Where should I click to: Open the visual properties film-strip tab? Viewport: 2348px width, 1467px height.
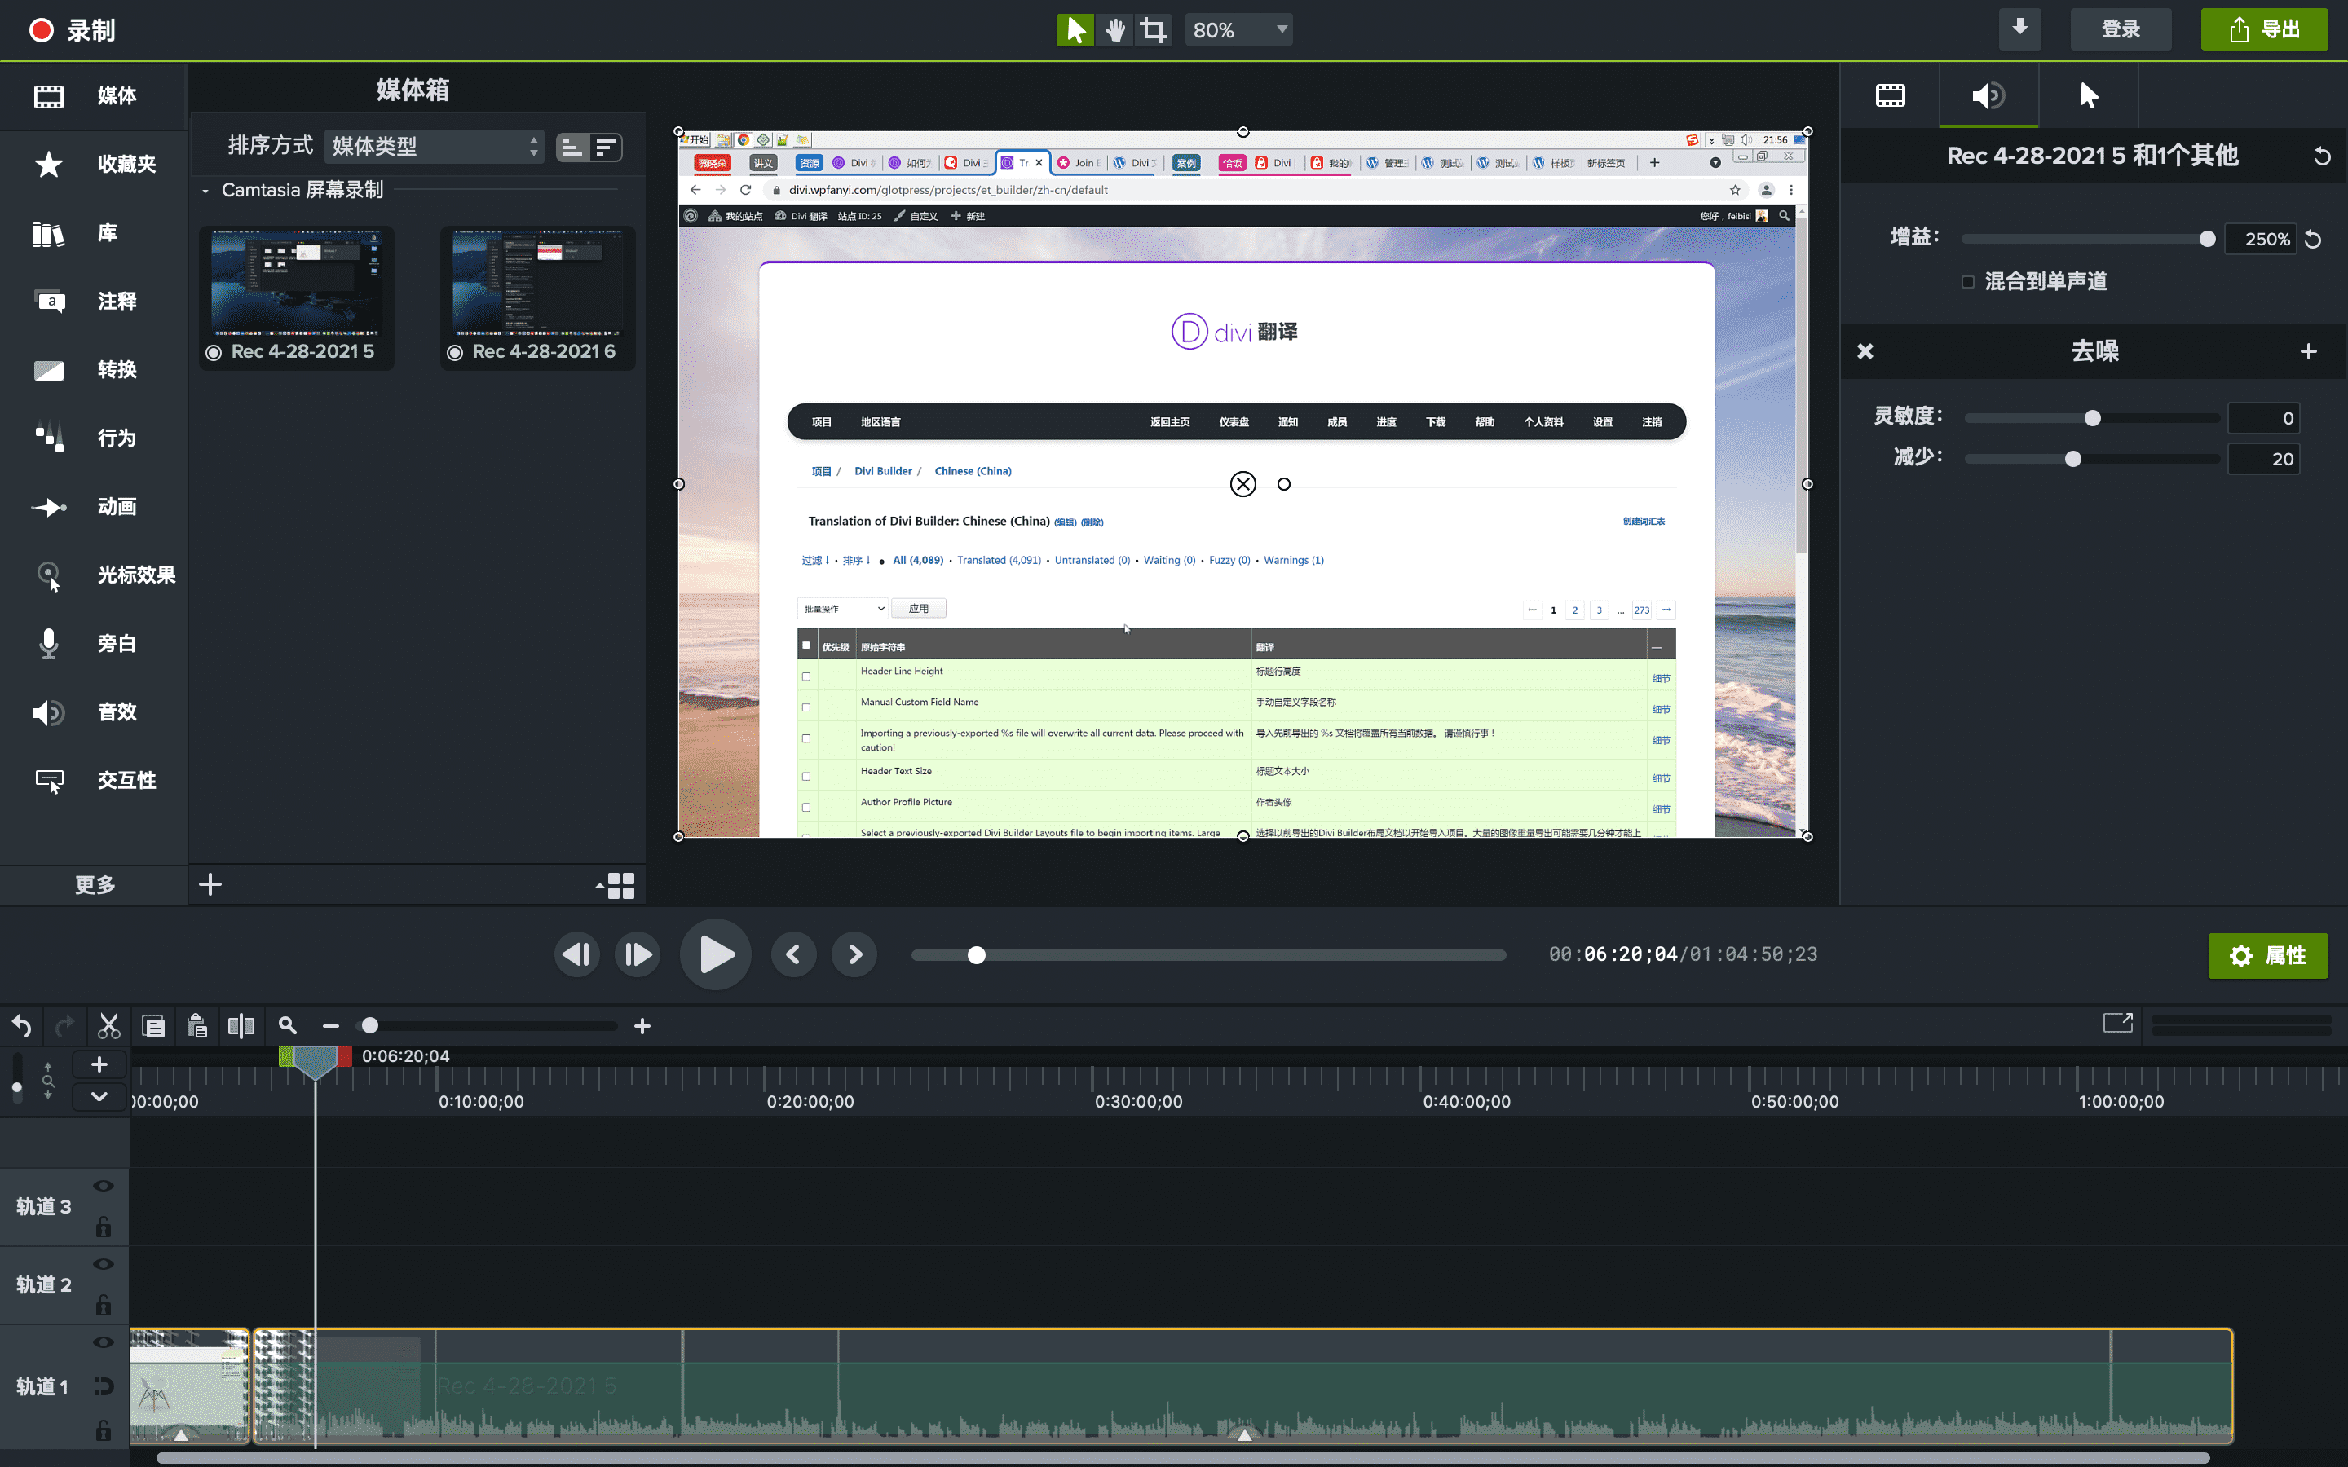[x=1890, y=95]
